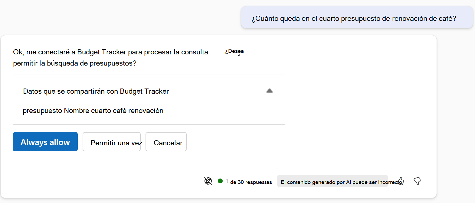Click the globe with slash status icon
The width and height of the screenshot is (475, 203).
coord(208,180)
